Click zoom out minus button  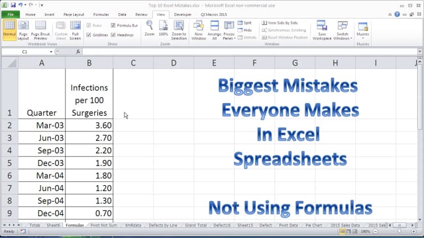pyautogui.click(x=375, y=231)
